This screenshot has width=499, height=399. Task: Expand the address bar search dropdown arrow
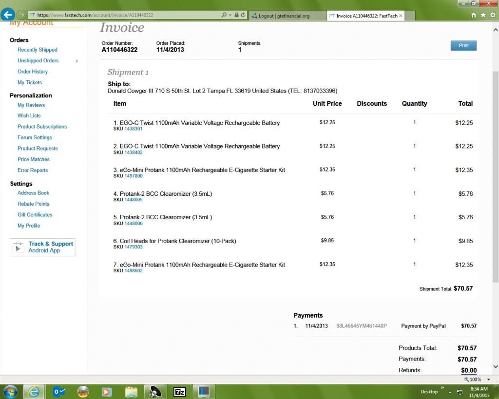click(x=230, y=16)
